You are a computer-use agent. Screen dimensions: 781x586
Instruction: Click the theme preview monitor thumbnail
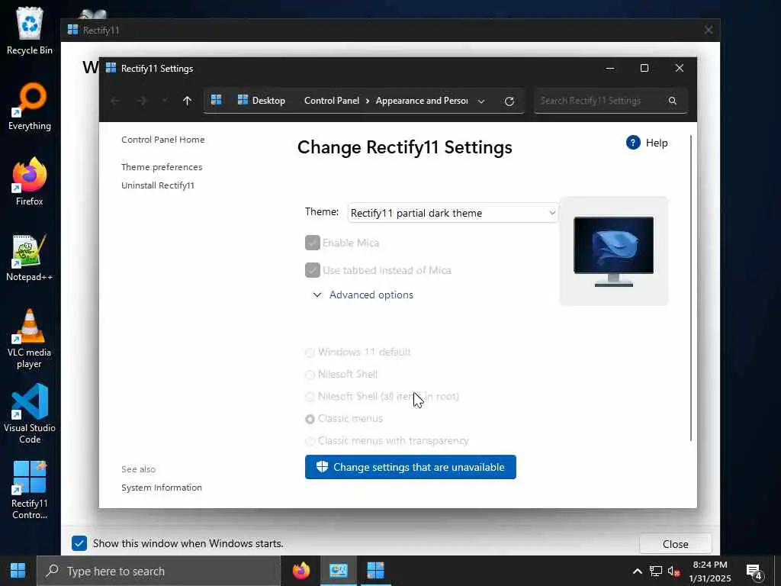click(x=614, y=250)
